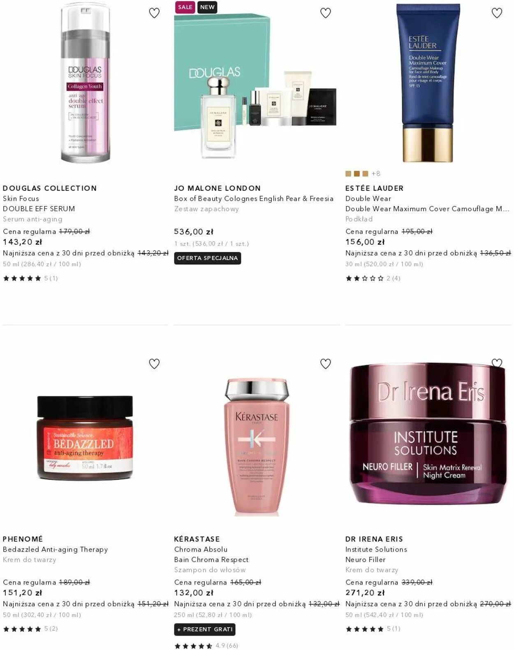Click the + PREZENT GRATIS badge
This screenshot has height=650, width=514.
205,629
